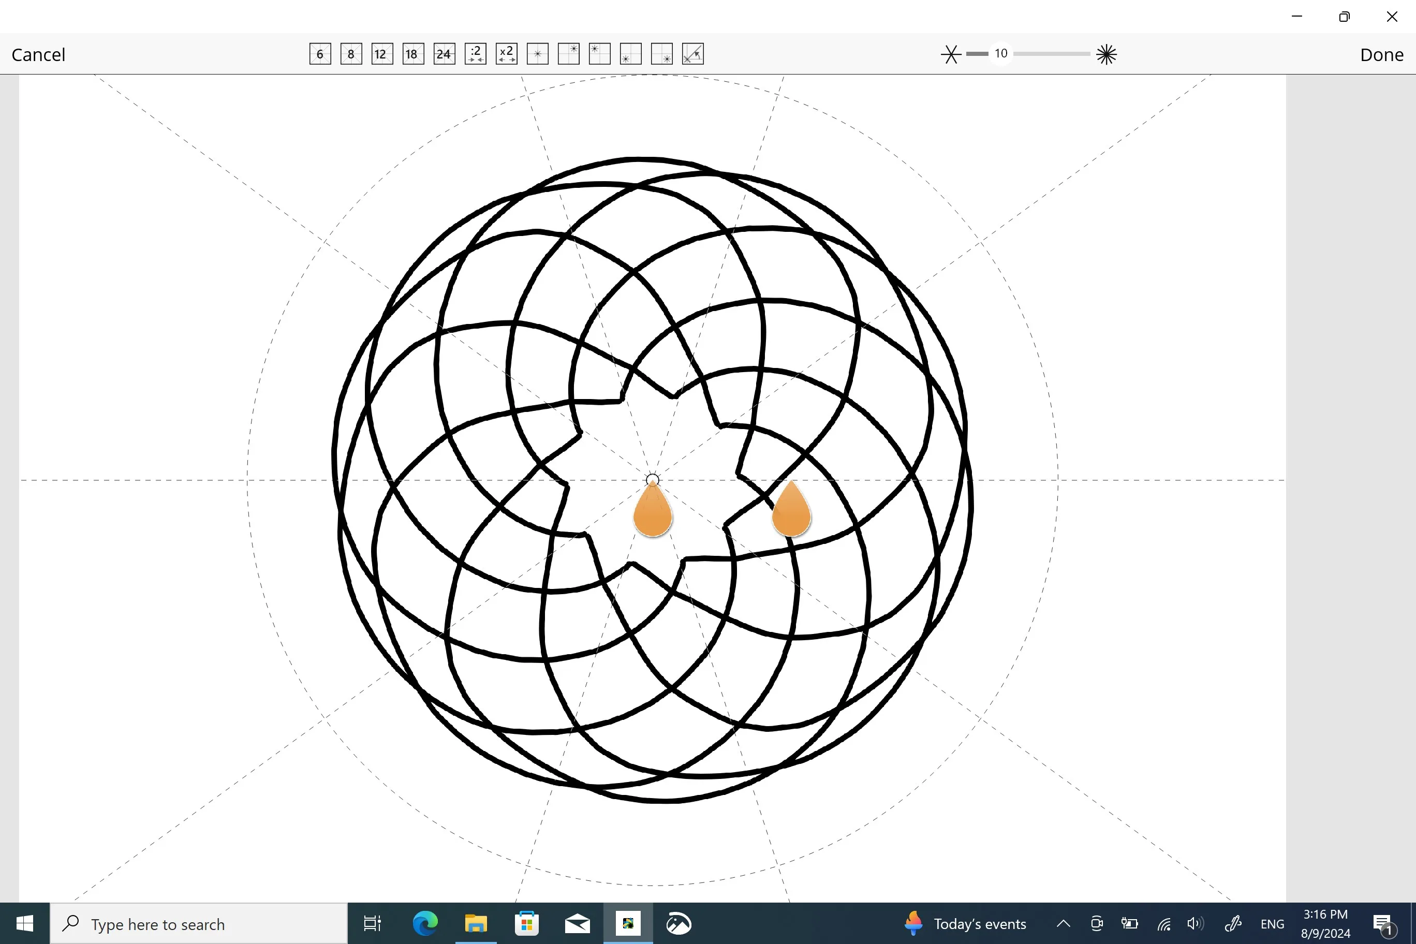Click the ENG language indicator
The width and height of the screenshot is (1416, 944).
[x=1272, y=924]
